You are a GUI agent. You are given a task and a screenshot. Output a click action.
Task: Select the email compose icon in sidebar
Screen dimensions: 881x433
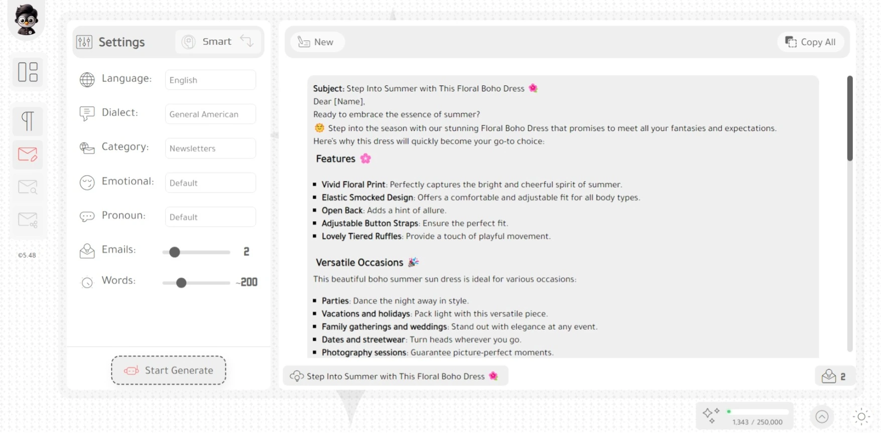point(28,154)
